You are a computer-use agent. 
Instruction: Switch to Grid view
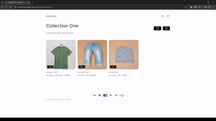pyautogui.click(x=157, y=28)
